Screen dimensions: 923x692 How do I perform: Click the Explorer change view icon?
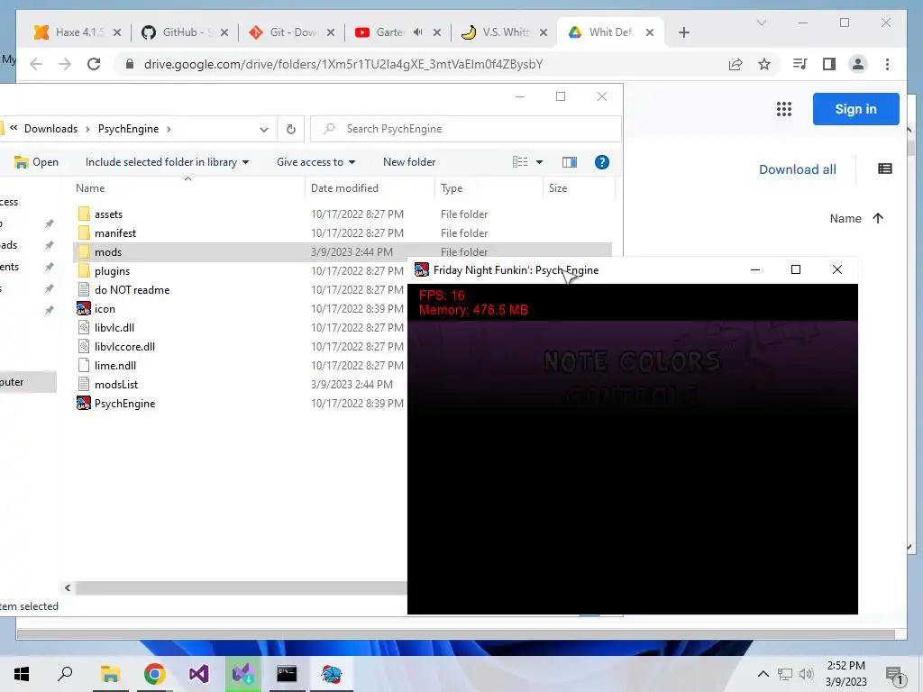(x=520, y=162)
